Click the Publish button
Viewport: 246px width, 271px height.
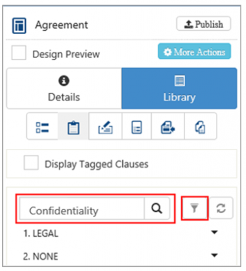pyautogui.click(x=204, y=23)
